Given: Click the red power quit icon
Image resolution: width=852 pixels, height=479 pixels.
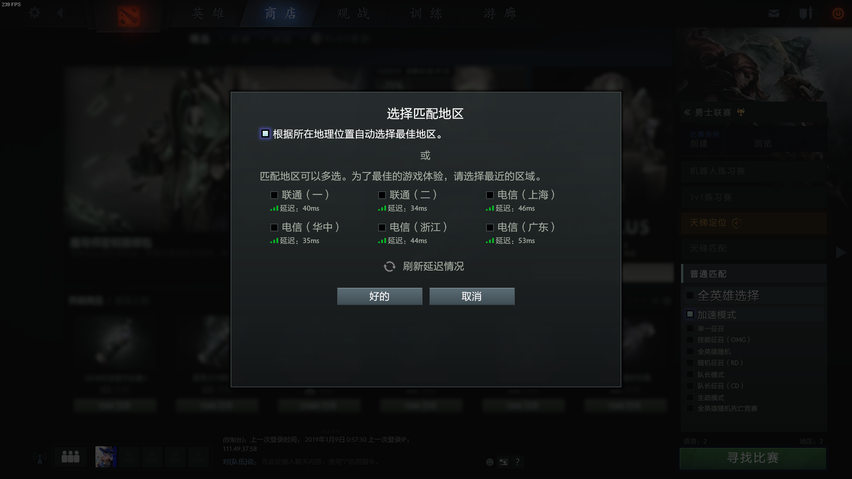Looking at the screenshot, I should pyautogui.click(x=838, y=13).
